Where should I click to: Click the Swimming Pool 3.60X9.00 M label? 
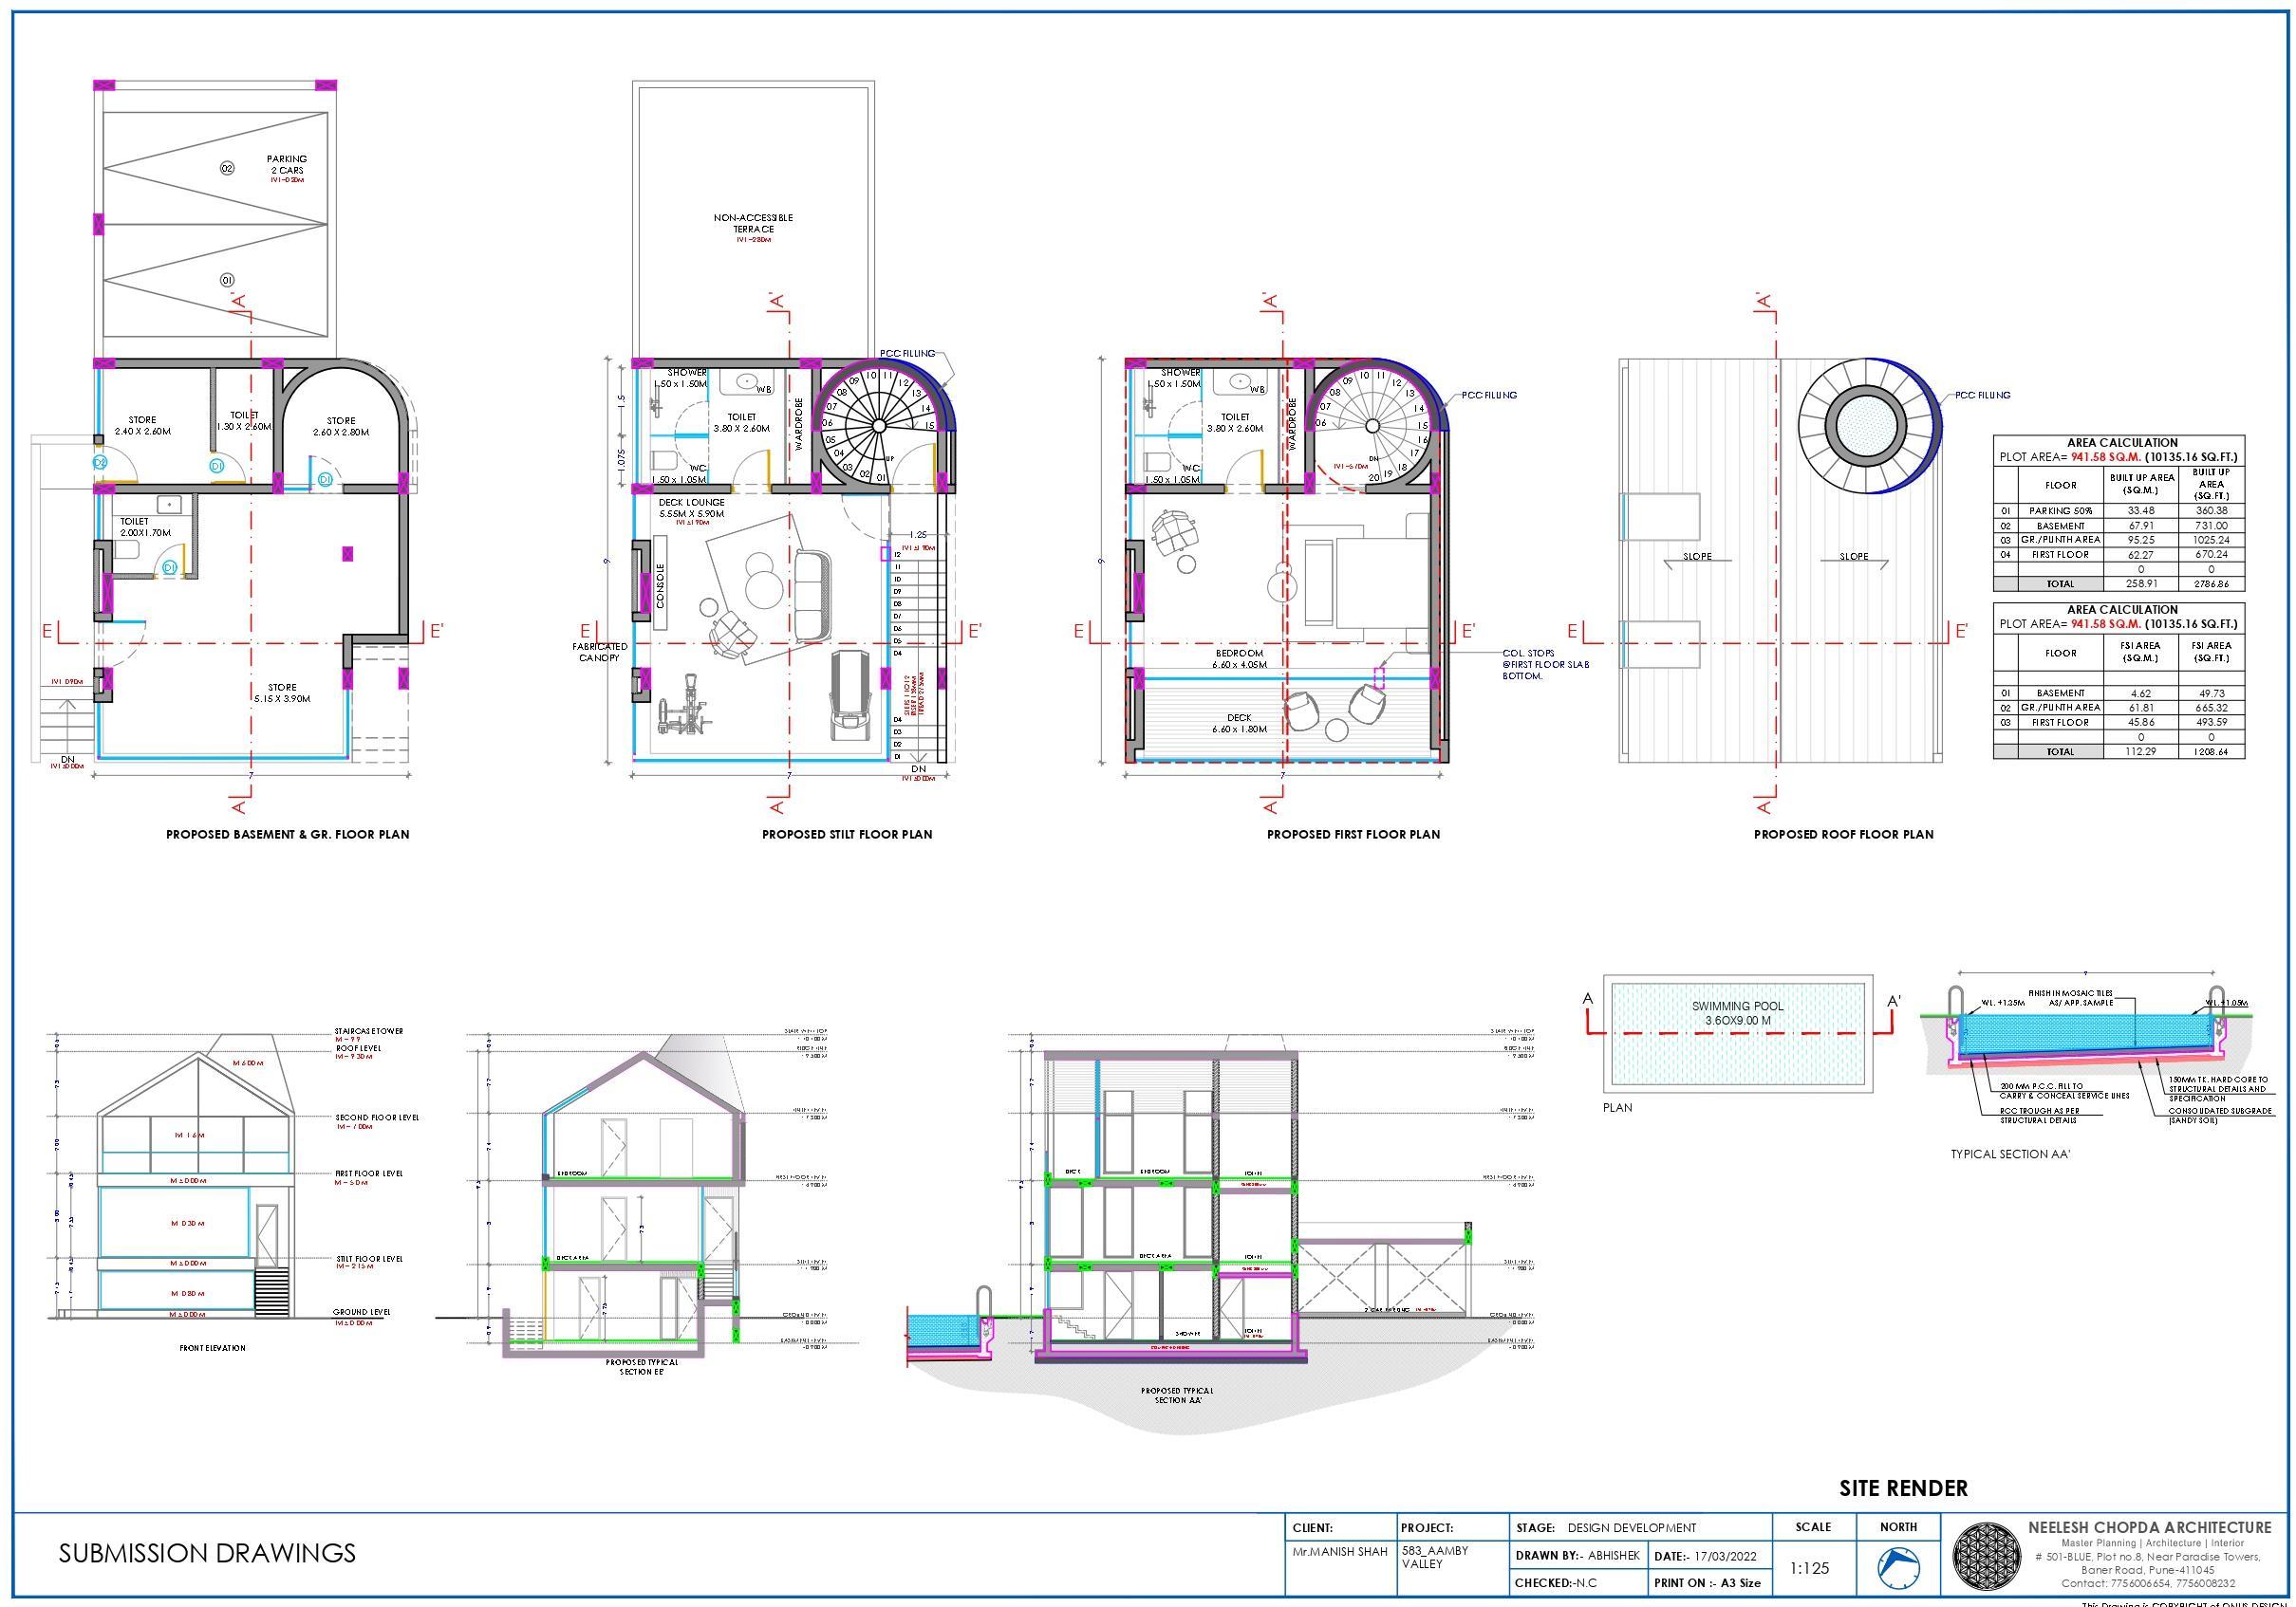(1737, 1013)
